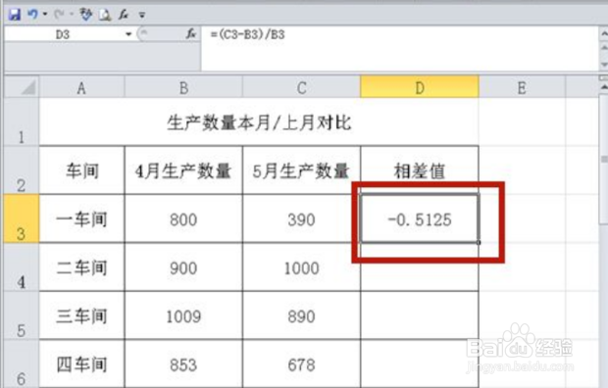Select cell containing 1009
Image resolution: width=608 pixels, height=388 pixels.
(183, 315)
